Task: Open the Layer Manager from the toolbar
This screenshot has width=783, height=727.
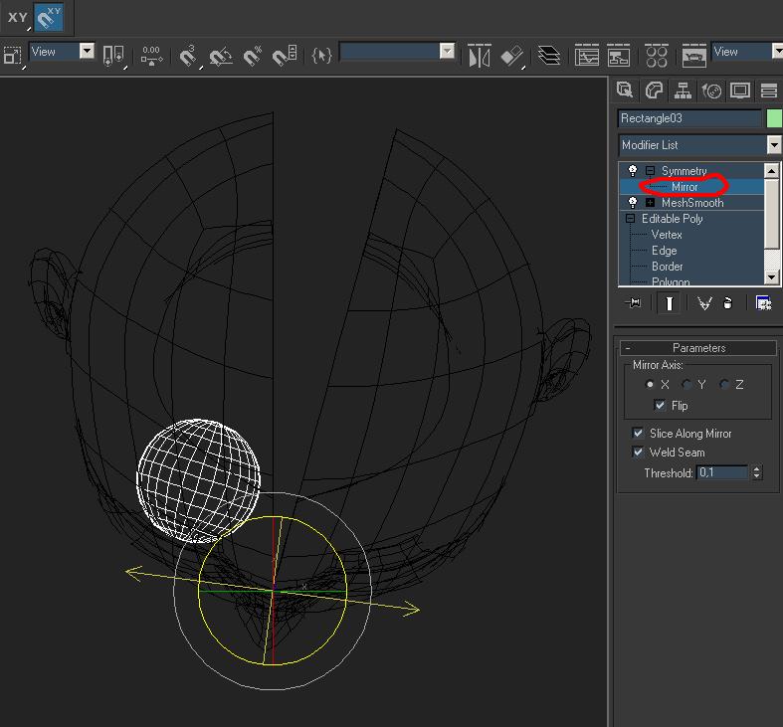Action: click(549, 56)
